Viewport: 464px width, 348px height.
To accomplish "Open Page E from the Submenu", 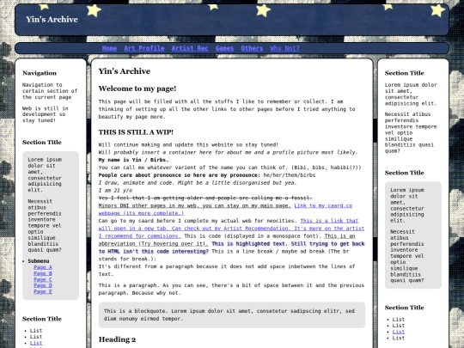I will click(x=43, y=292).
